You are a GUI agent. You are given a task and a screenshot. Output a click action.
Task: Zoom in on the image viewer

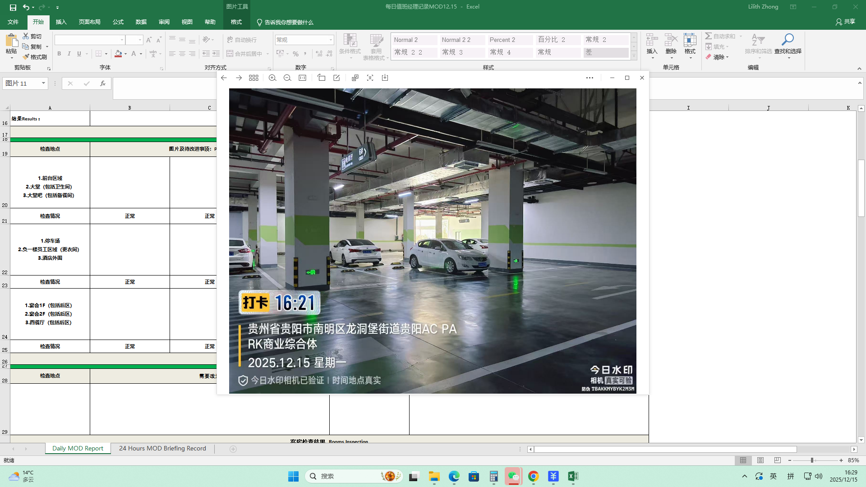[x=272, y=78]
